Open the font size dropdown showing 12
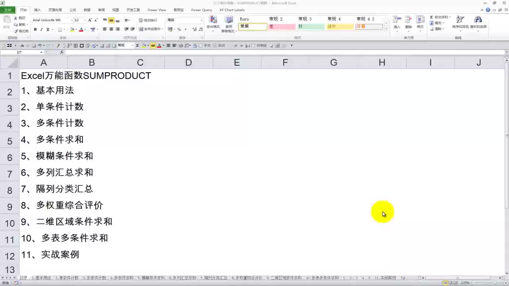509x286 pixels. point(85,20)
